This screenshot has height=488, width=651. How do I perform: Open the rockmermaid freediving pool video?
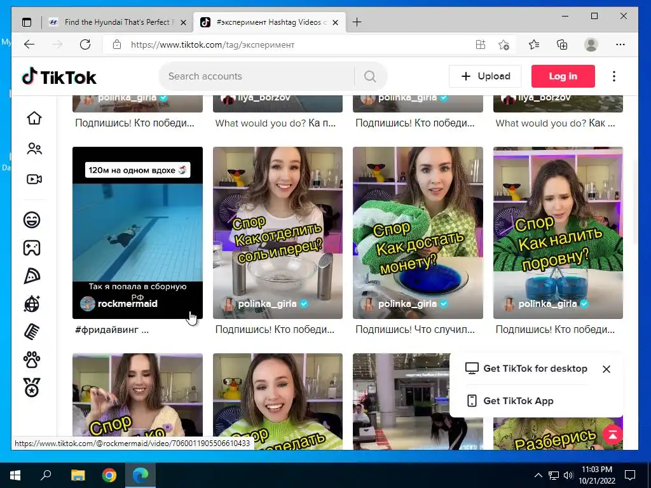pos(137,233)
